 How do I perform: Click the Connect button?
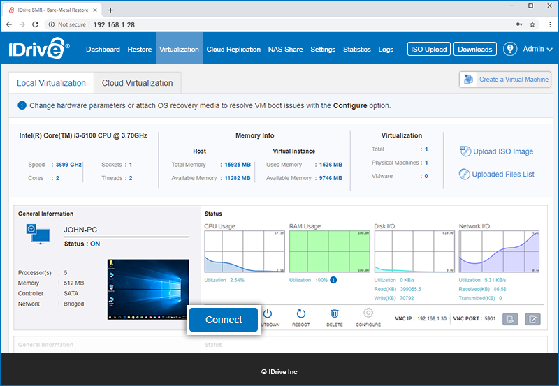(224, 320)
